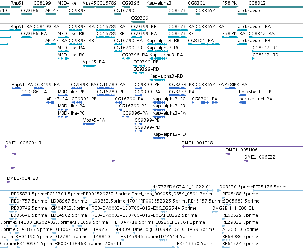The height and width of the screenshot is (249, 303).
Task: Click the CG9396 gene label
Action: point(131,3)
